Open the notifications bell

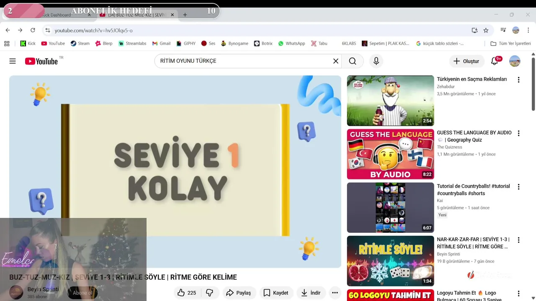click(x=495, y=61)
